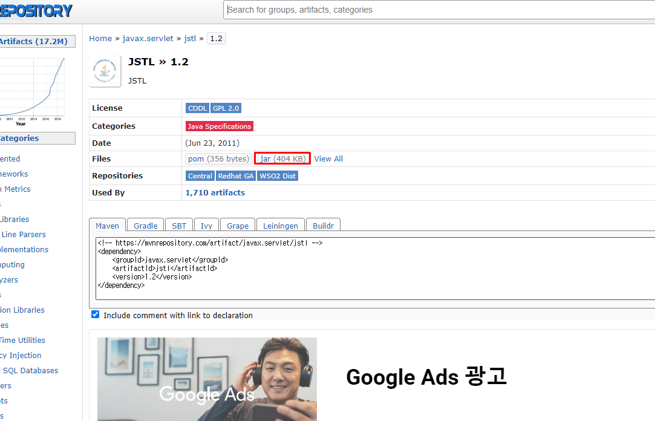
Task: Switch to the Maven tab
Action: [108, 225]
